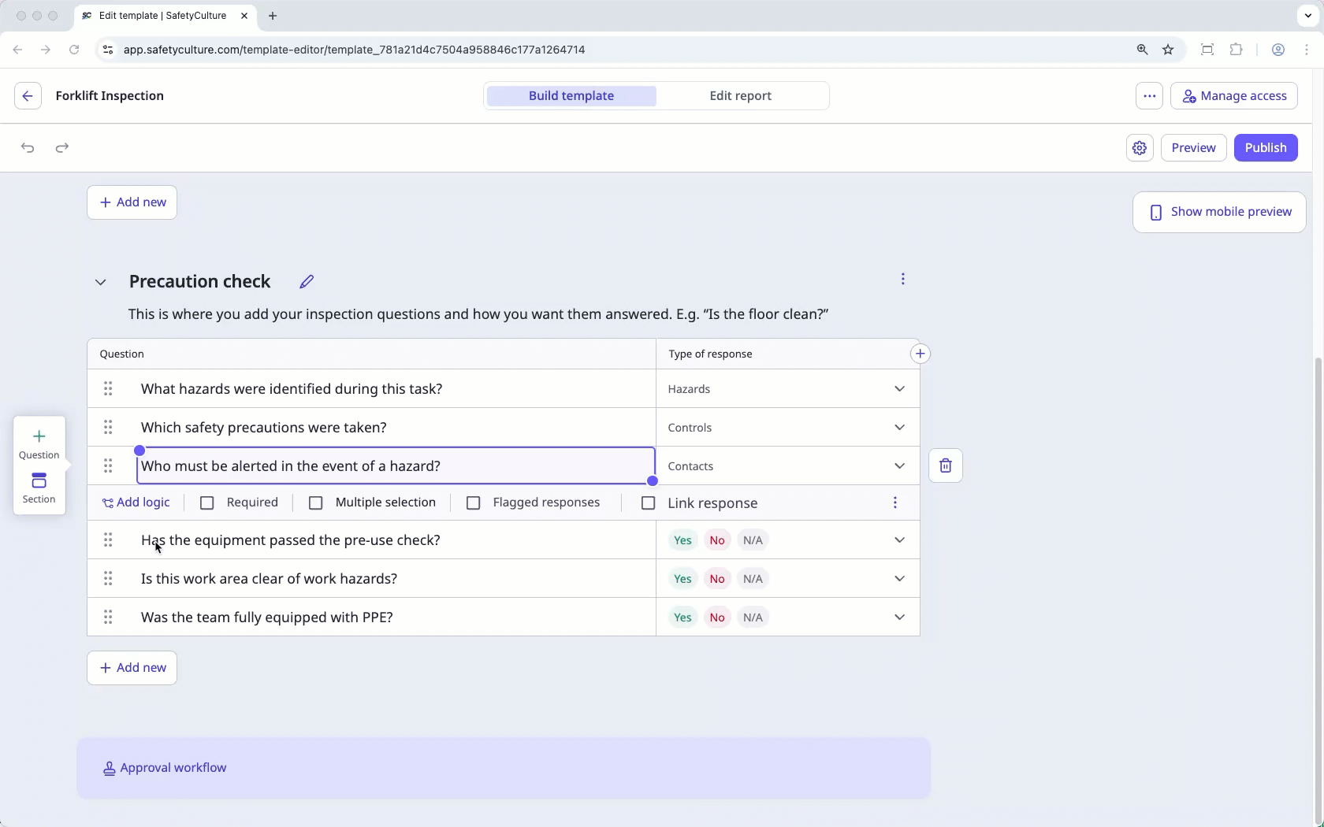The width and height of the screenshot is (1324, 827).
Task: Open response dropdown for PPE question
Action: pos(899,617)
